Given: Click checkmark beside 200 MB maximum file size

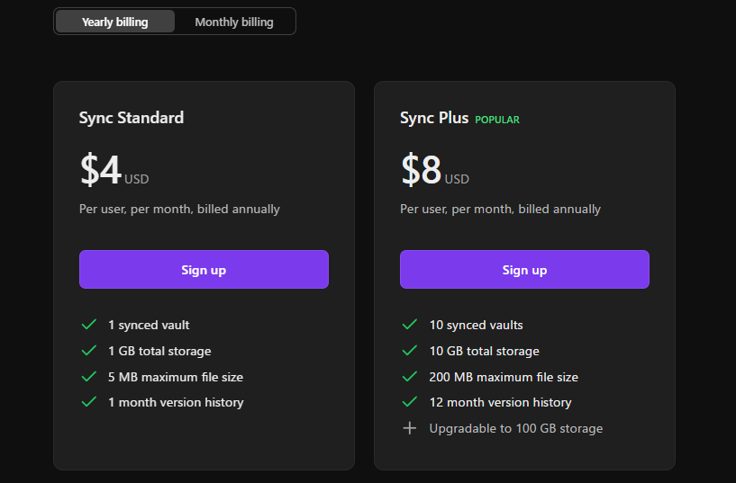Looking at the screenshot, I should 410,377.
